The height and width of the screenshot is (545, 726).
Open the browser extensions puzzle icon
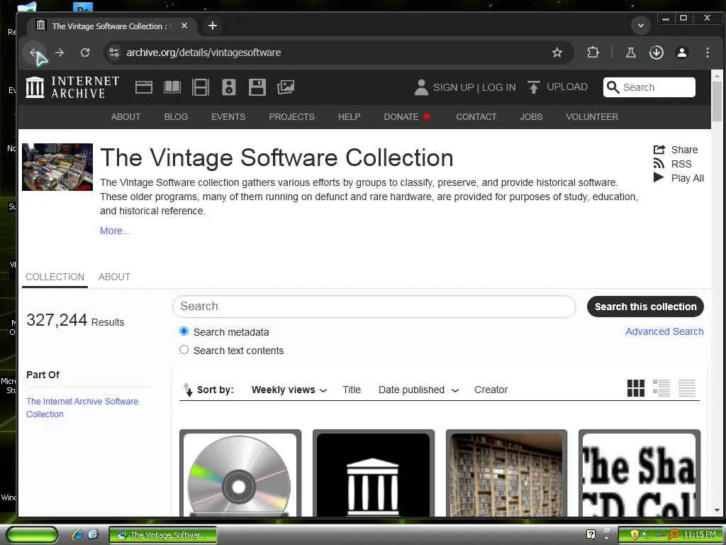point(593,53)
